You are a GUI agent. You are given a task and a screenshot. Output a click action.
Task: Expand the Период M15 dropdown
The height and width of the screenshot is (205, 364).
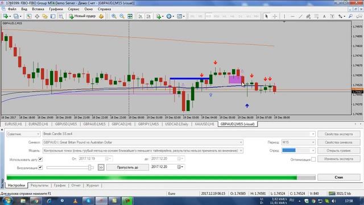coord(313,142)
